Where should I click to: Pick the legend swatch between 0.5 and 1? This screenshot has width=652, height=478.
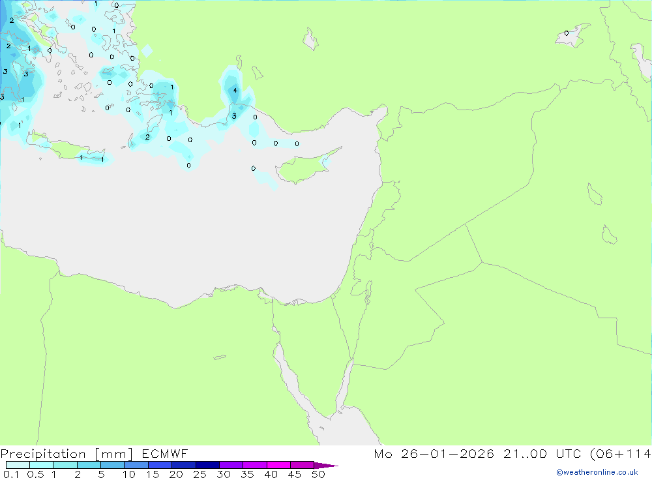click(x=41, y=465)
